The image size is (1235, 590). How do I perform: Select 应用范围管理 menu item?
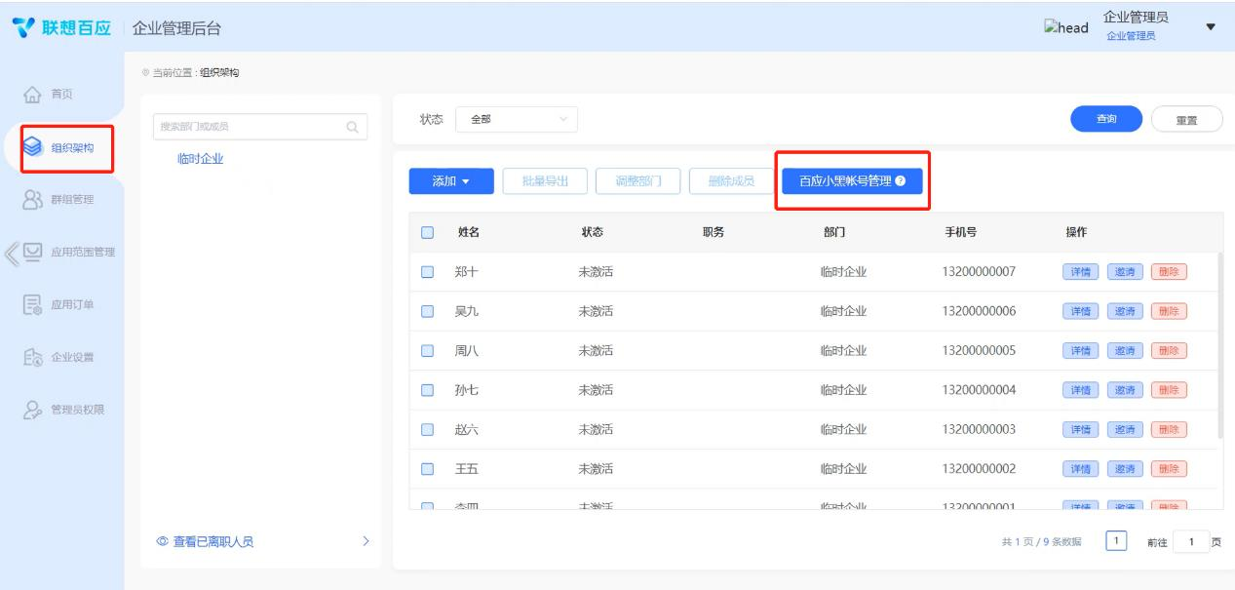tap(82, 253)
